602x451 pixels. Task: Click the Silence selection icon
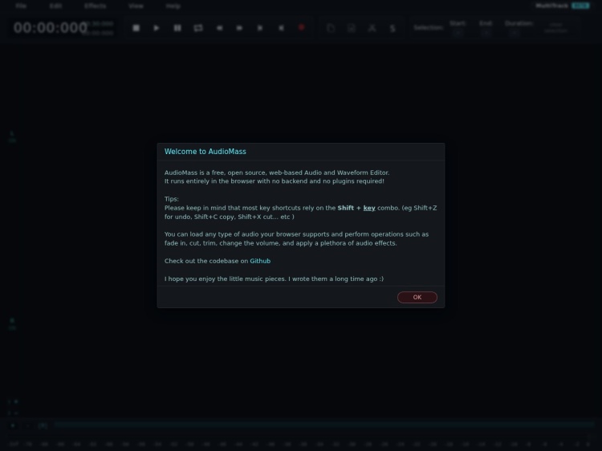(x=393, y=28)
